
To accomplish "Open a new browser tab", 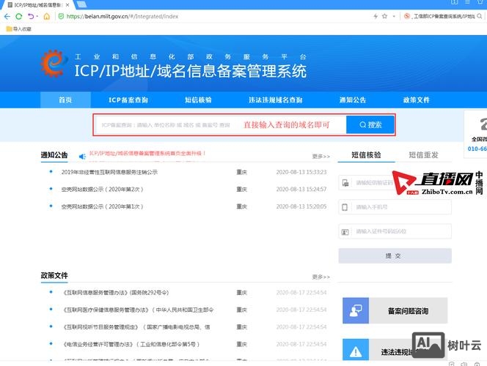I will 81,4.
